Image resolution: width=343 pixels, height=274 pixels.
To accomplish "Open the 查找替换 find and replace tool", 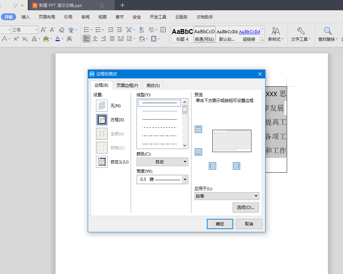I will [328, 34].
